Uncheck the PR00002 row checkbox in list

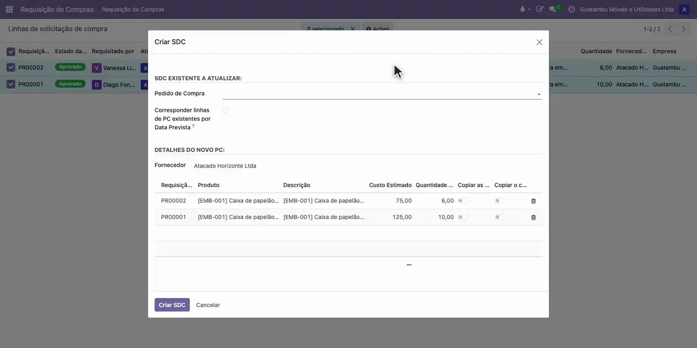11,67
